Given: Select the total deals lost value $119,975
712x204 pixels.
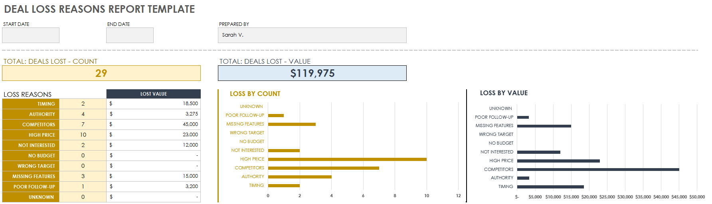Looking at the screenshot, I should 312,73.
